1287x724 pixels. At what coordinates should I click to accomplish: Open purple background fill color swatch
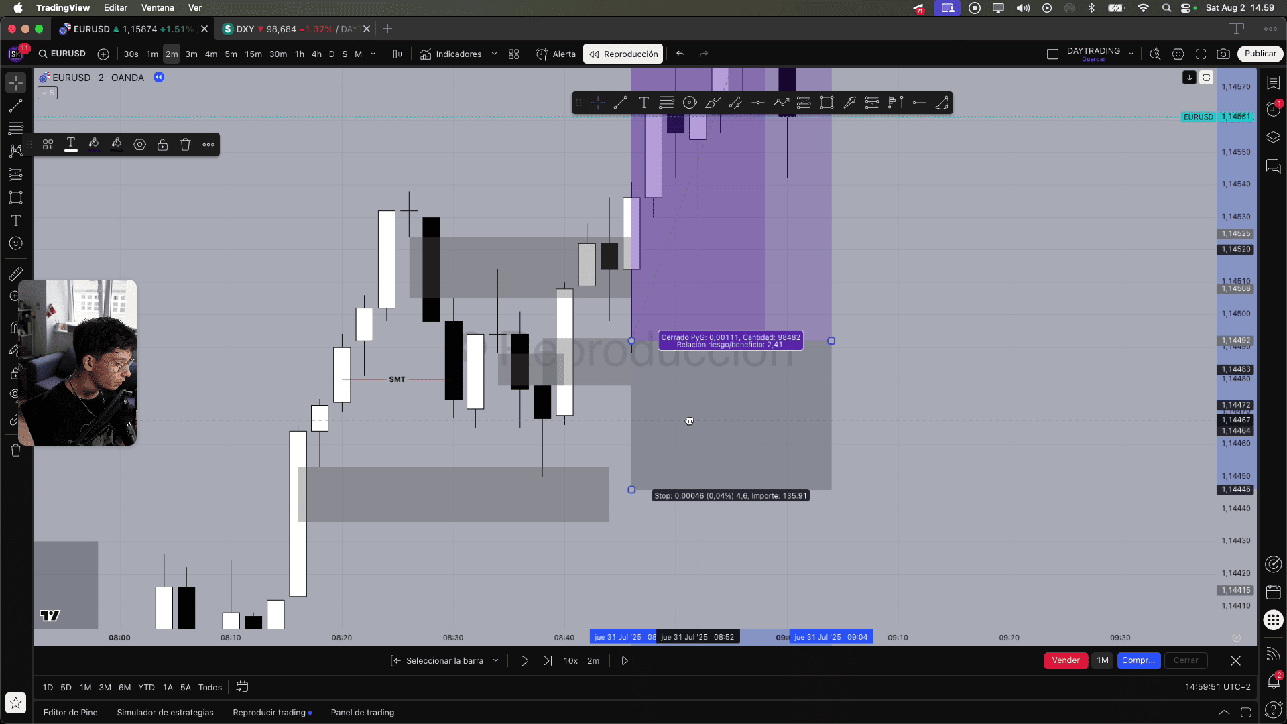94,145
